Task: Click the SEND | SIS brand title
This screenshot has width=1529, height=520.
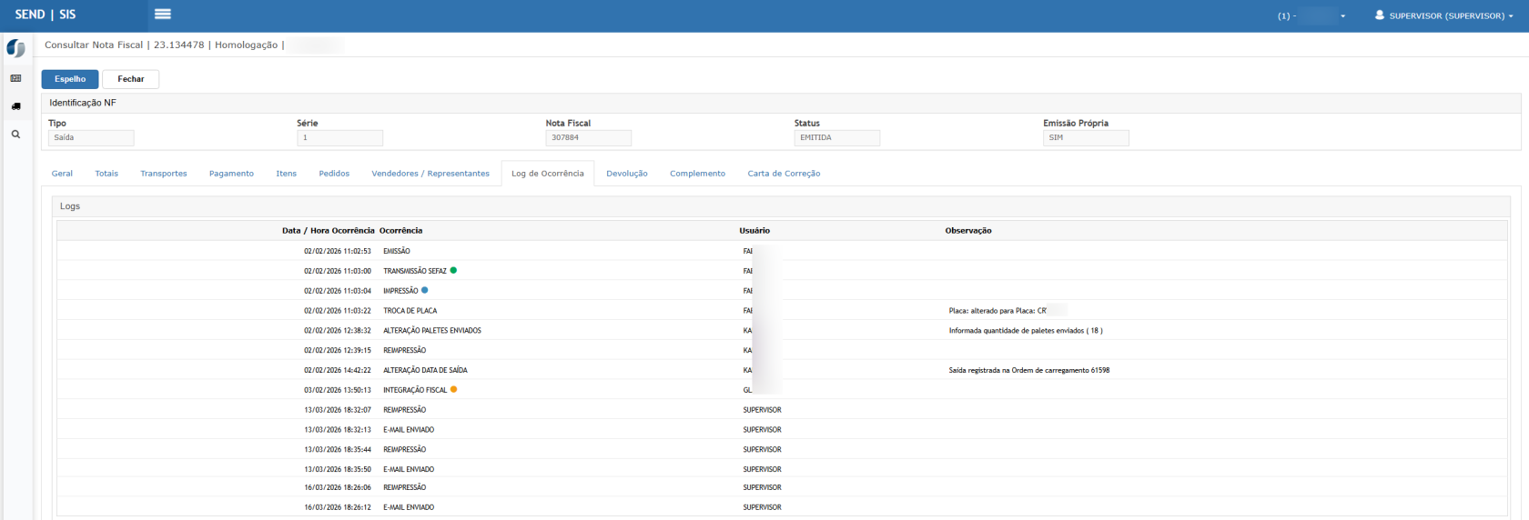Action: (46, 15)
